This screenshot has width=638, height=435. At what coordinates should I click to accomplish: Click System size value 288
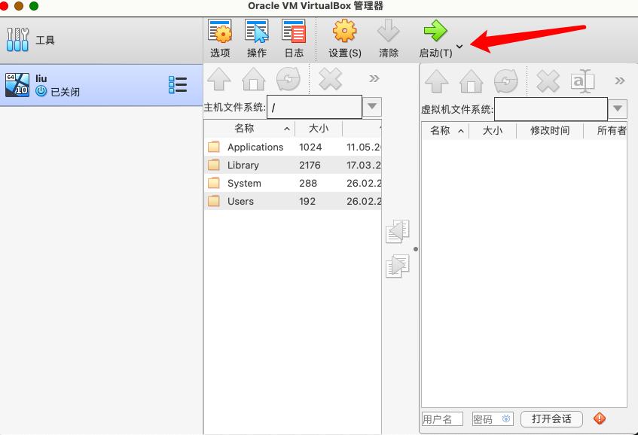(308, 184)
